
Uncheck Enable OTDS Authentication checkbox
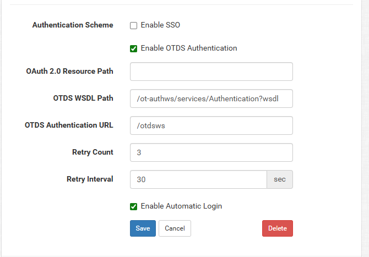click(x=133, y=48)
